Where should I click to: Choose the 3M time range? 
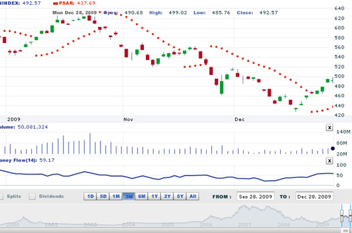coord(129,197)
